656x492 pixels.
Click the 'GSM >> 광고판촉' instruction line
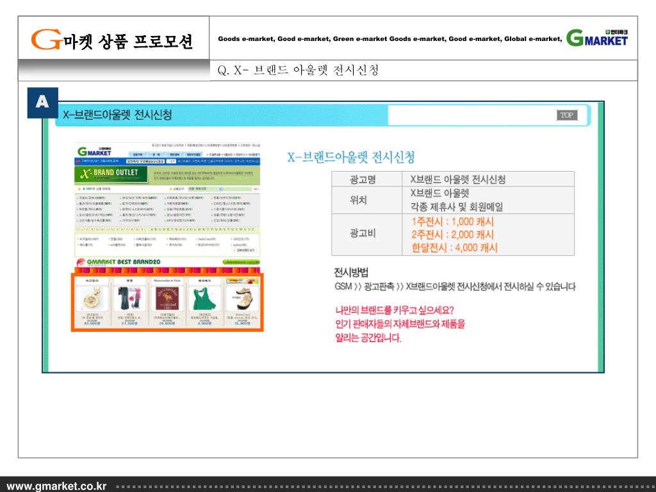(455, 286)
